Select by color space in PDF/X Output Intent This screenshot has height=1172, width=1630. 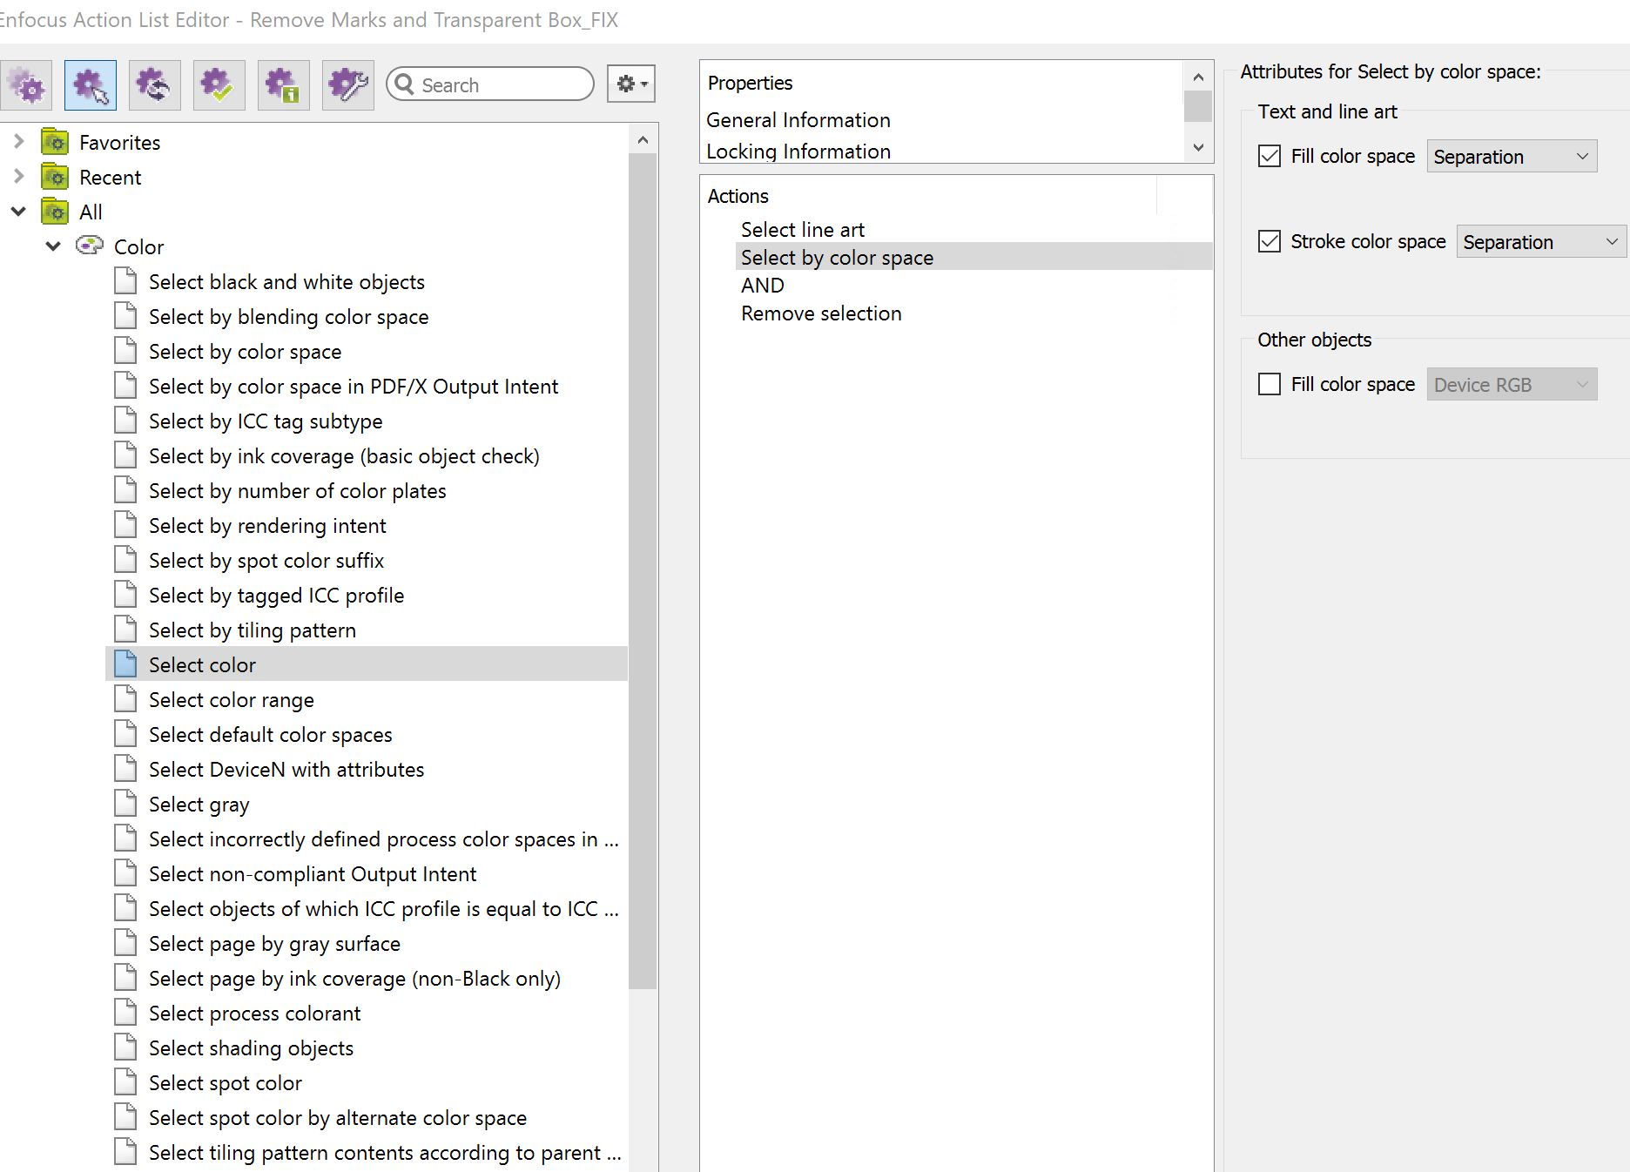(354, 387)
